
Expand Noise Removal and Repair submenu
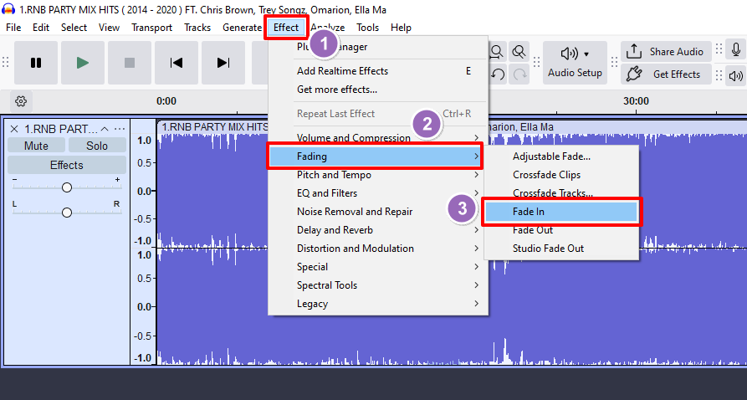click(x=378, y=212)
